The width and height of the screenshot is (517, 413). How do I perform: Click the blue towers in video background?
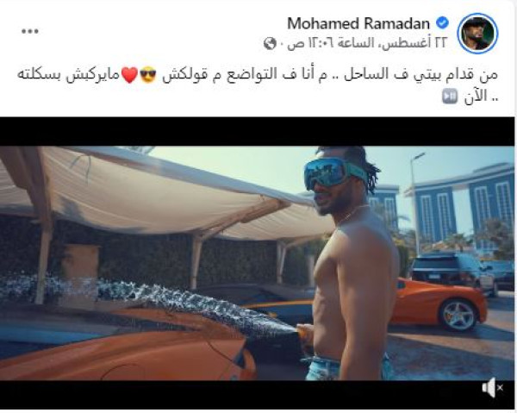458,208
